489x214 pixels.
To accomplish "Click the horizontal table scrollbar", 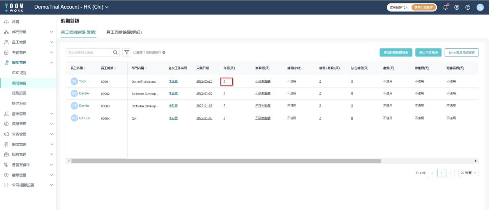I will (226, 161).
